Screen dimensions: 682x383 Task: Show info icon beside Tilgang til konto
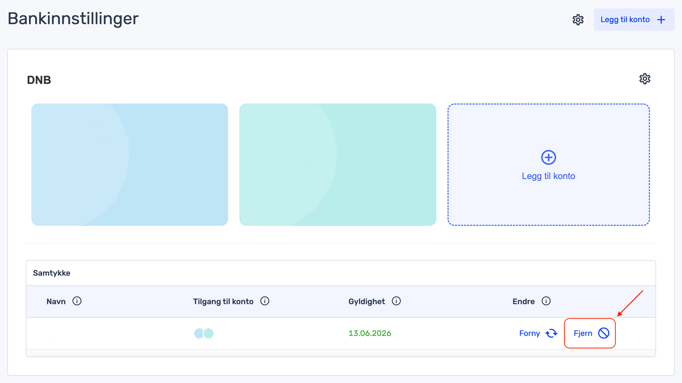point(265,301)
